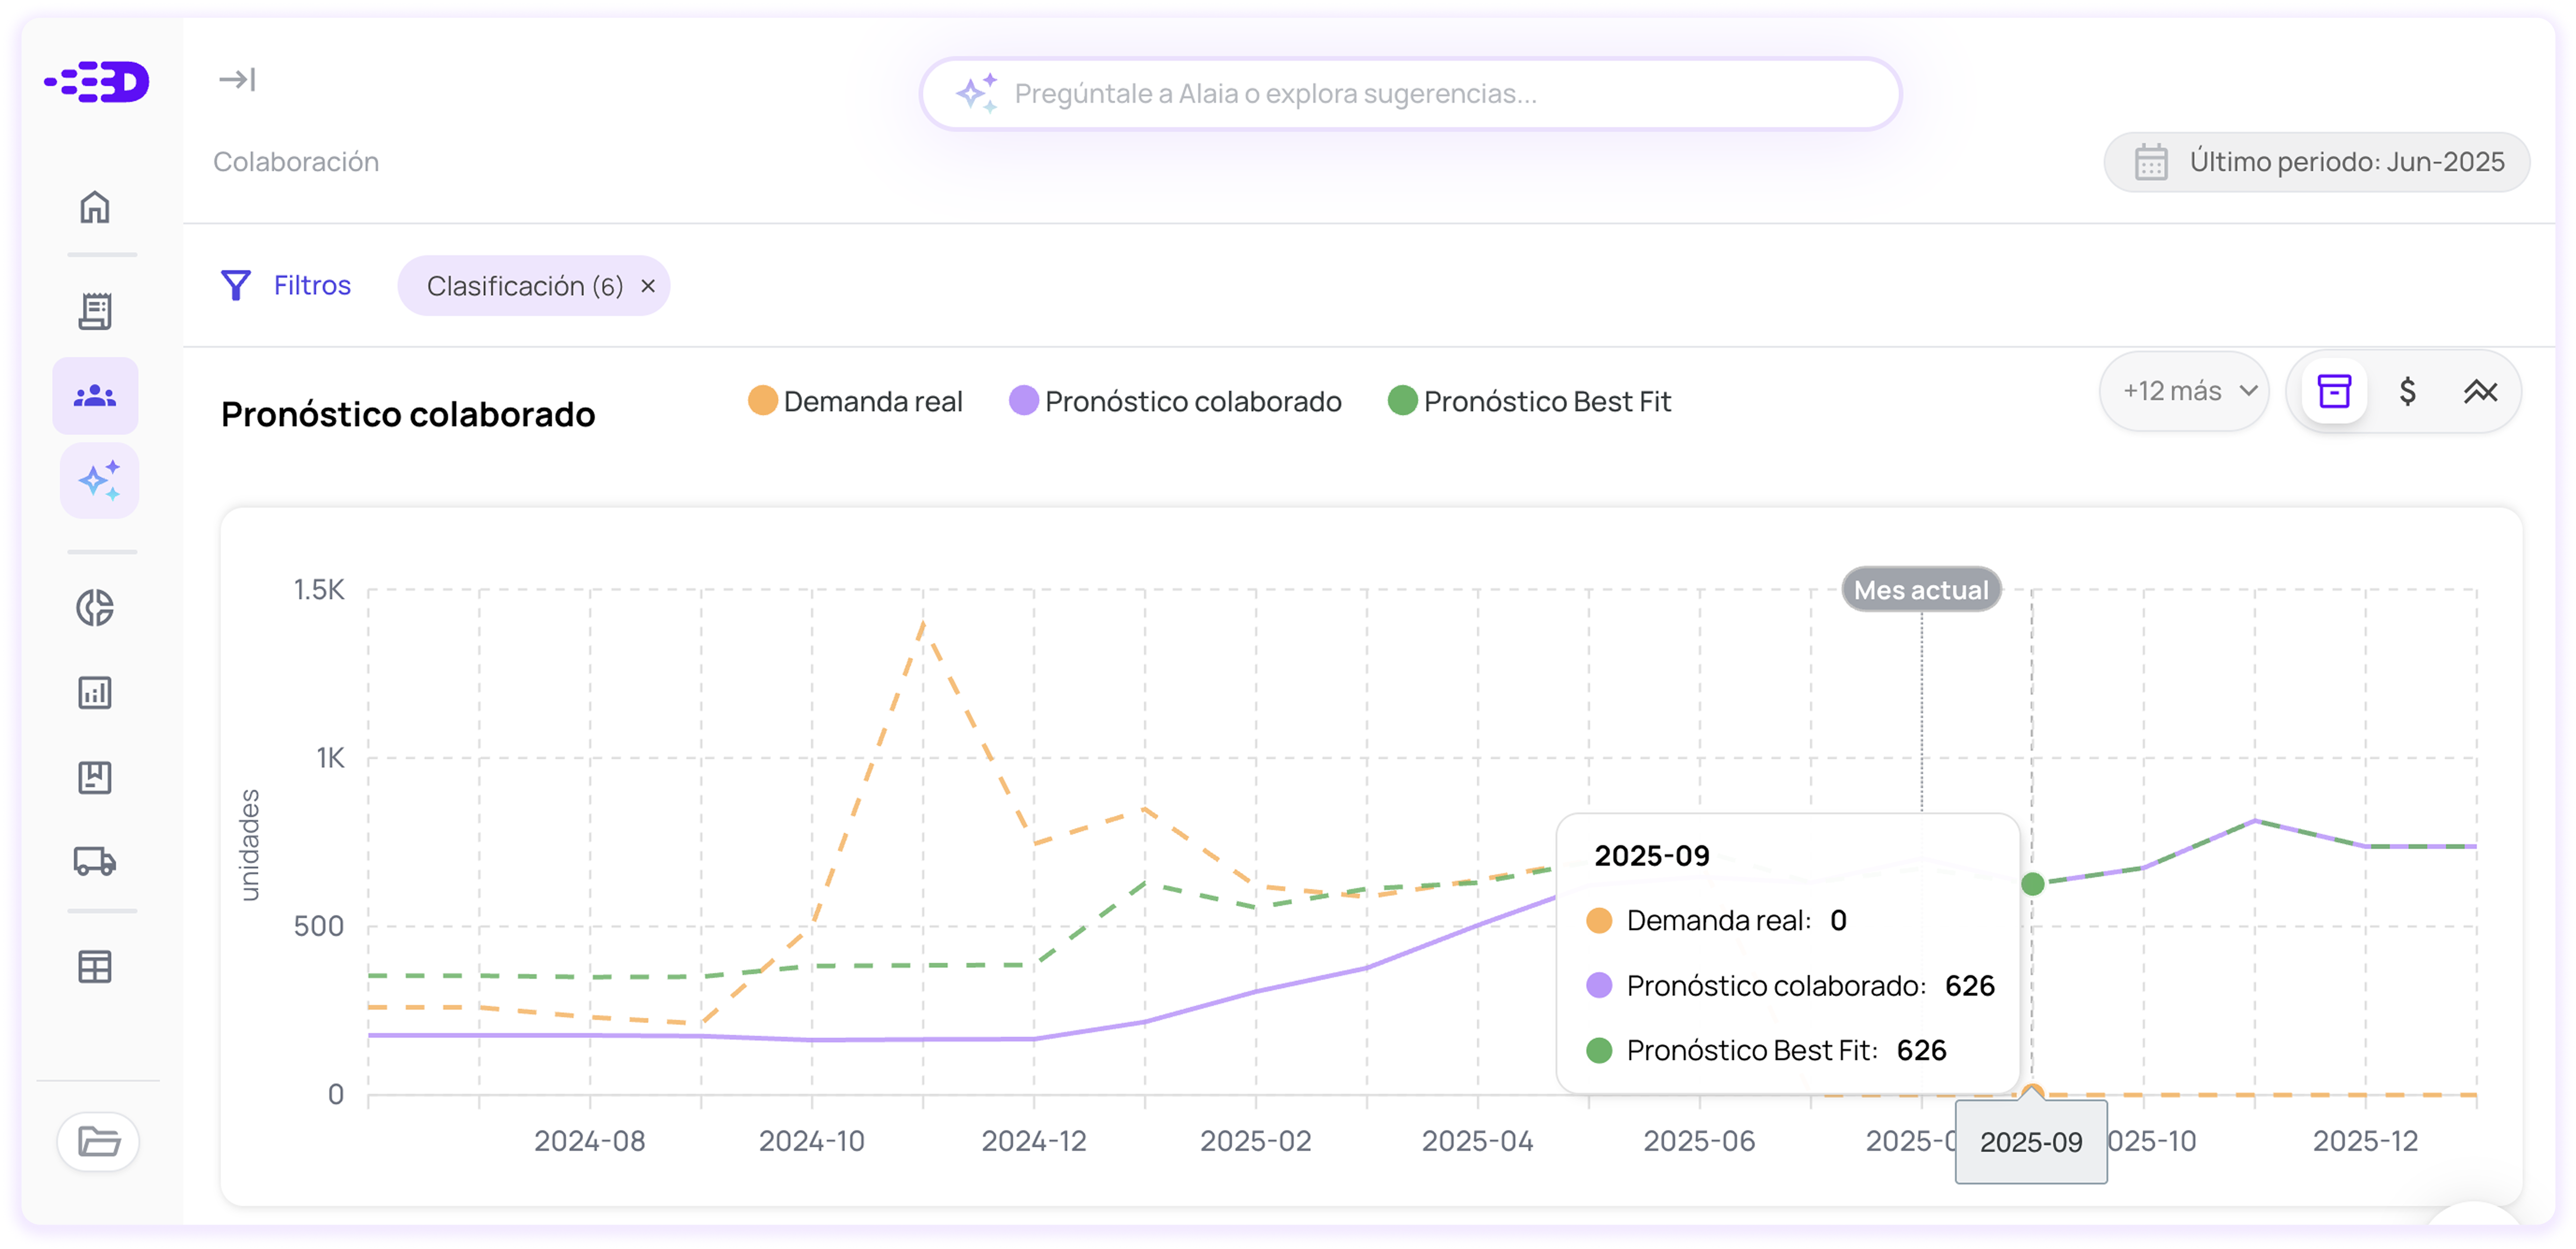This screenshot has width=2576, height=1249.
Task: Click the Datup logo in sidebar
Action: pyautogui.click(x=96, y=82)
